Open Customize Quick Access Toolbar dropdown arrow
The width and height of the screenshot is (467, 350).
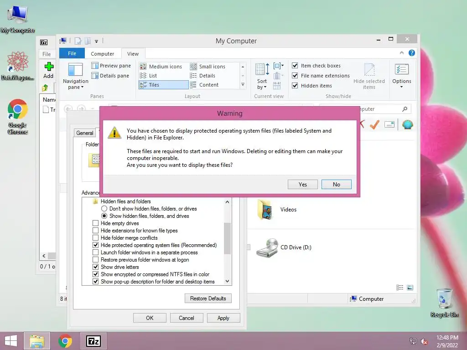(97, 41)
